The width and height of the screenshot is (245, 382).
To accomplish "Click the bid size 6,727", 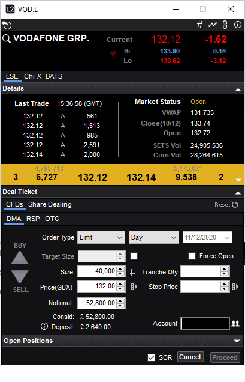I will click(x=47, y=177).
